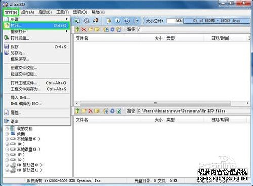Expand the CD 驱动器 (I:) node
Image resolution: width=253 pixels, height=186 pixels.
(x=7, y=170)
